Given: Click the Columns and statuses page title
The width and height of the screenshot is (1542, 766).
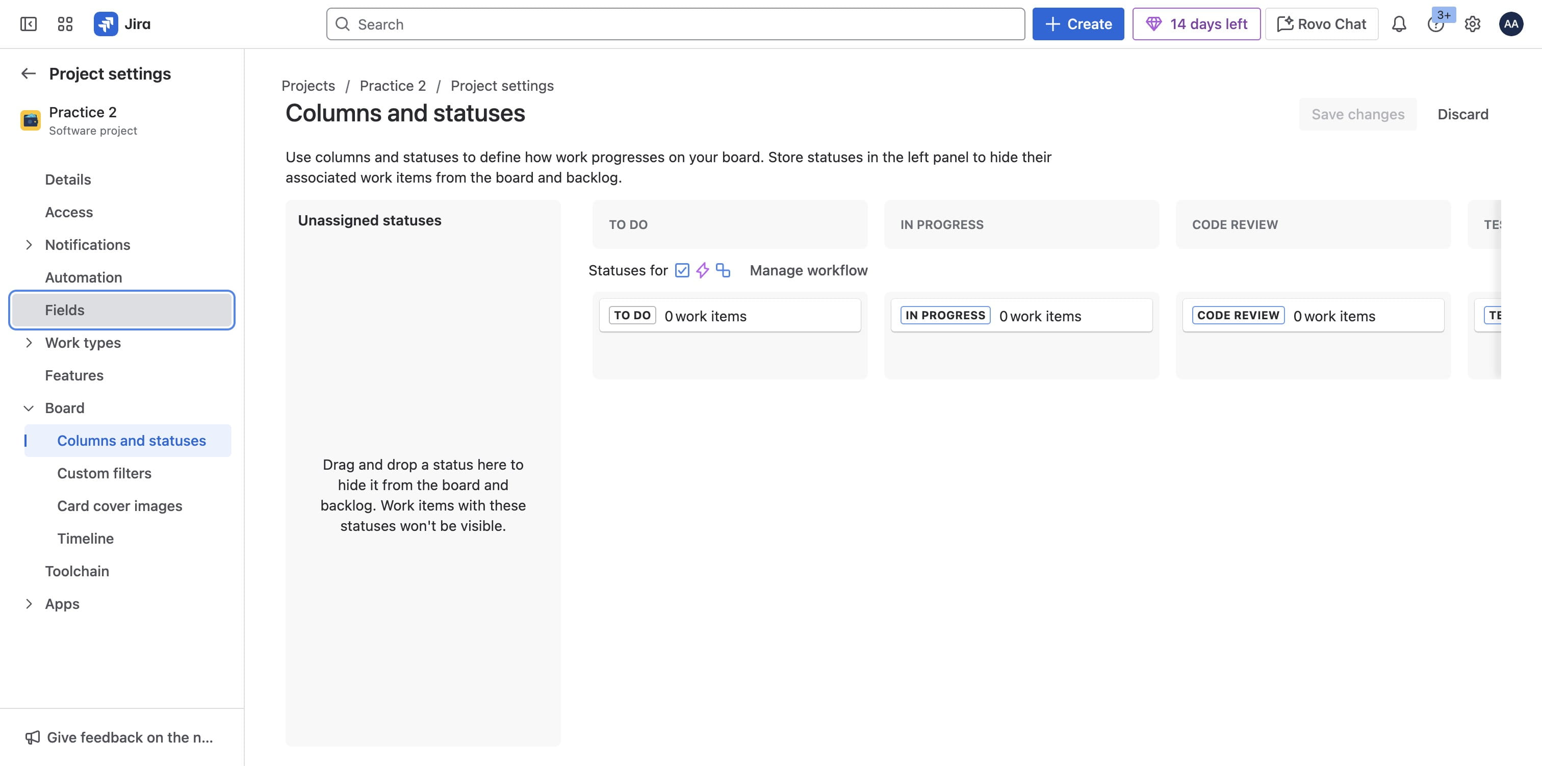Looking at the screenshot, I should click(x=405, y=113).
